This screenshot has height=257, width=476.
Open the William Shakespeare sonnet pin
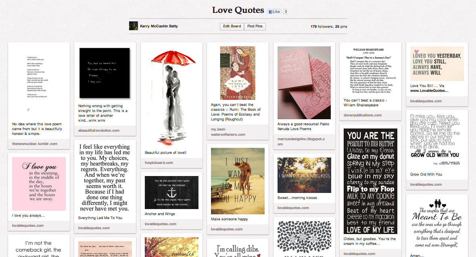tap(370, 70)
